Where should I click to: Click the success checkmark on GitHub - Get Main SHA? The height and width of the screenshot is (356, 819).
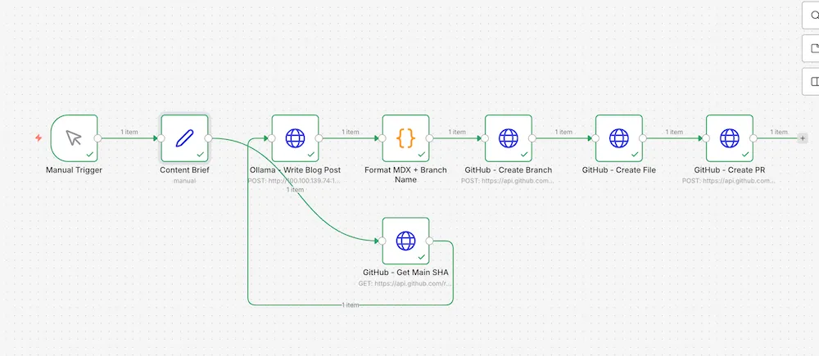(x=422, y=257)
